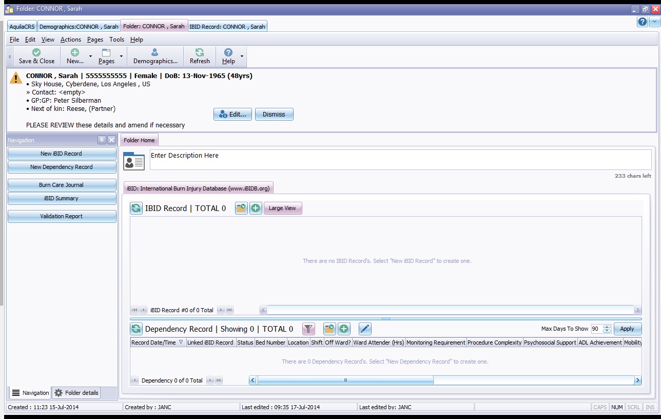661x419 pixels.
Task: Click the New iBID Record button
Action: tap(62, 154)
